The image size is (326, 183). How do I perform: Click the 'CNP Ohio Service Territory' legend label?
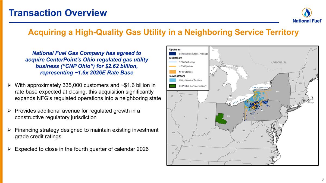click(193, 86)
